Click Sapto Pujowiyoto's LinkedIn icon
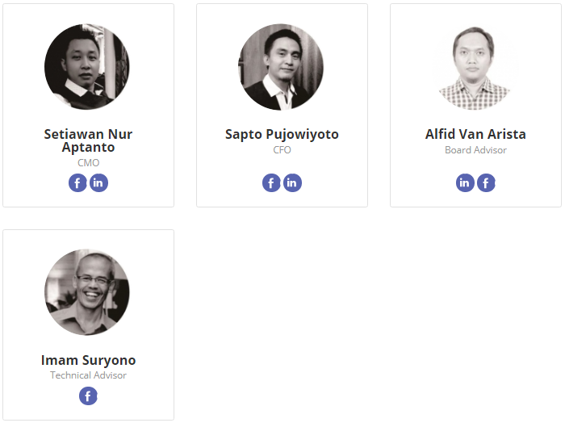Image resolution: width=565 pixels, height=427 pixels. pyautogui.click(x=292, y=182)
